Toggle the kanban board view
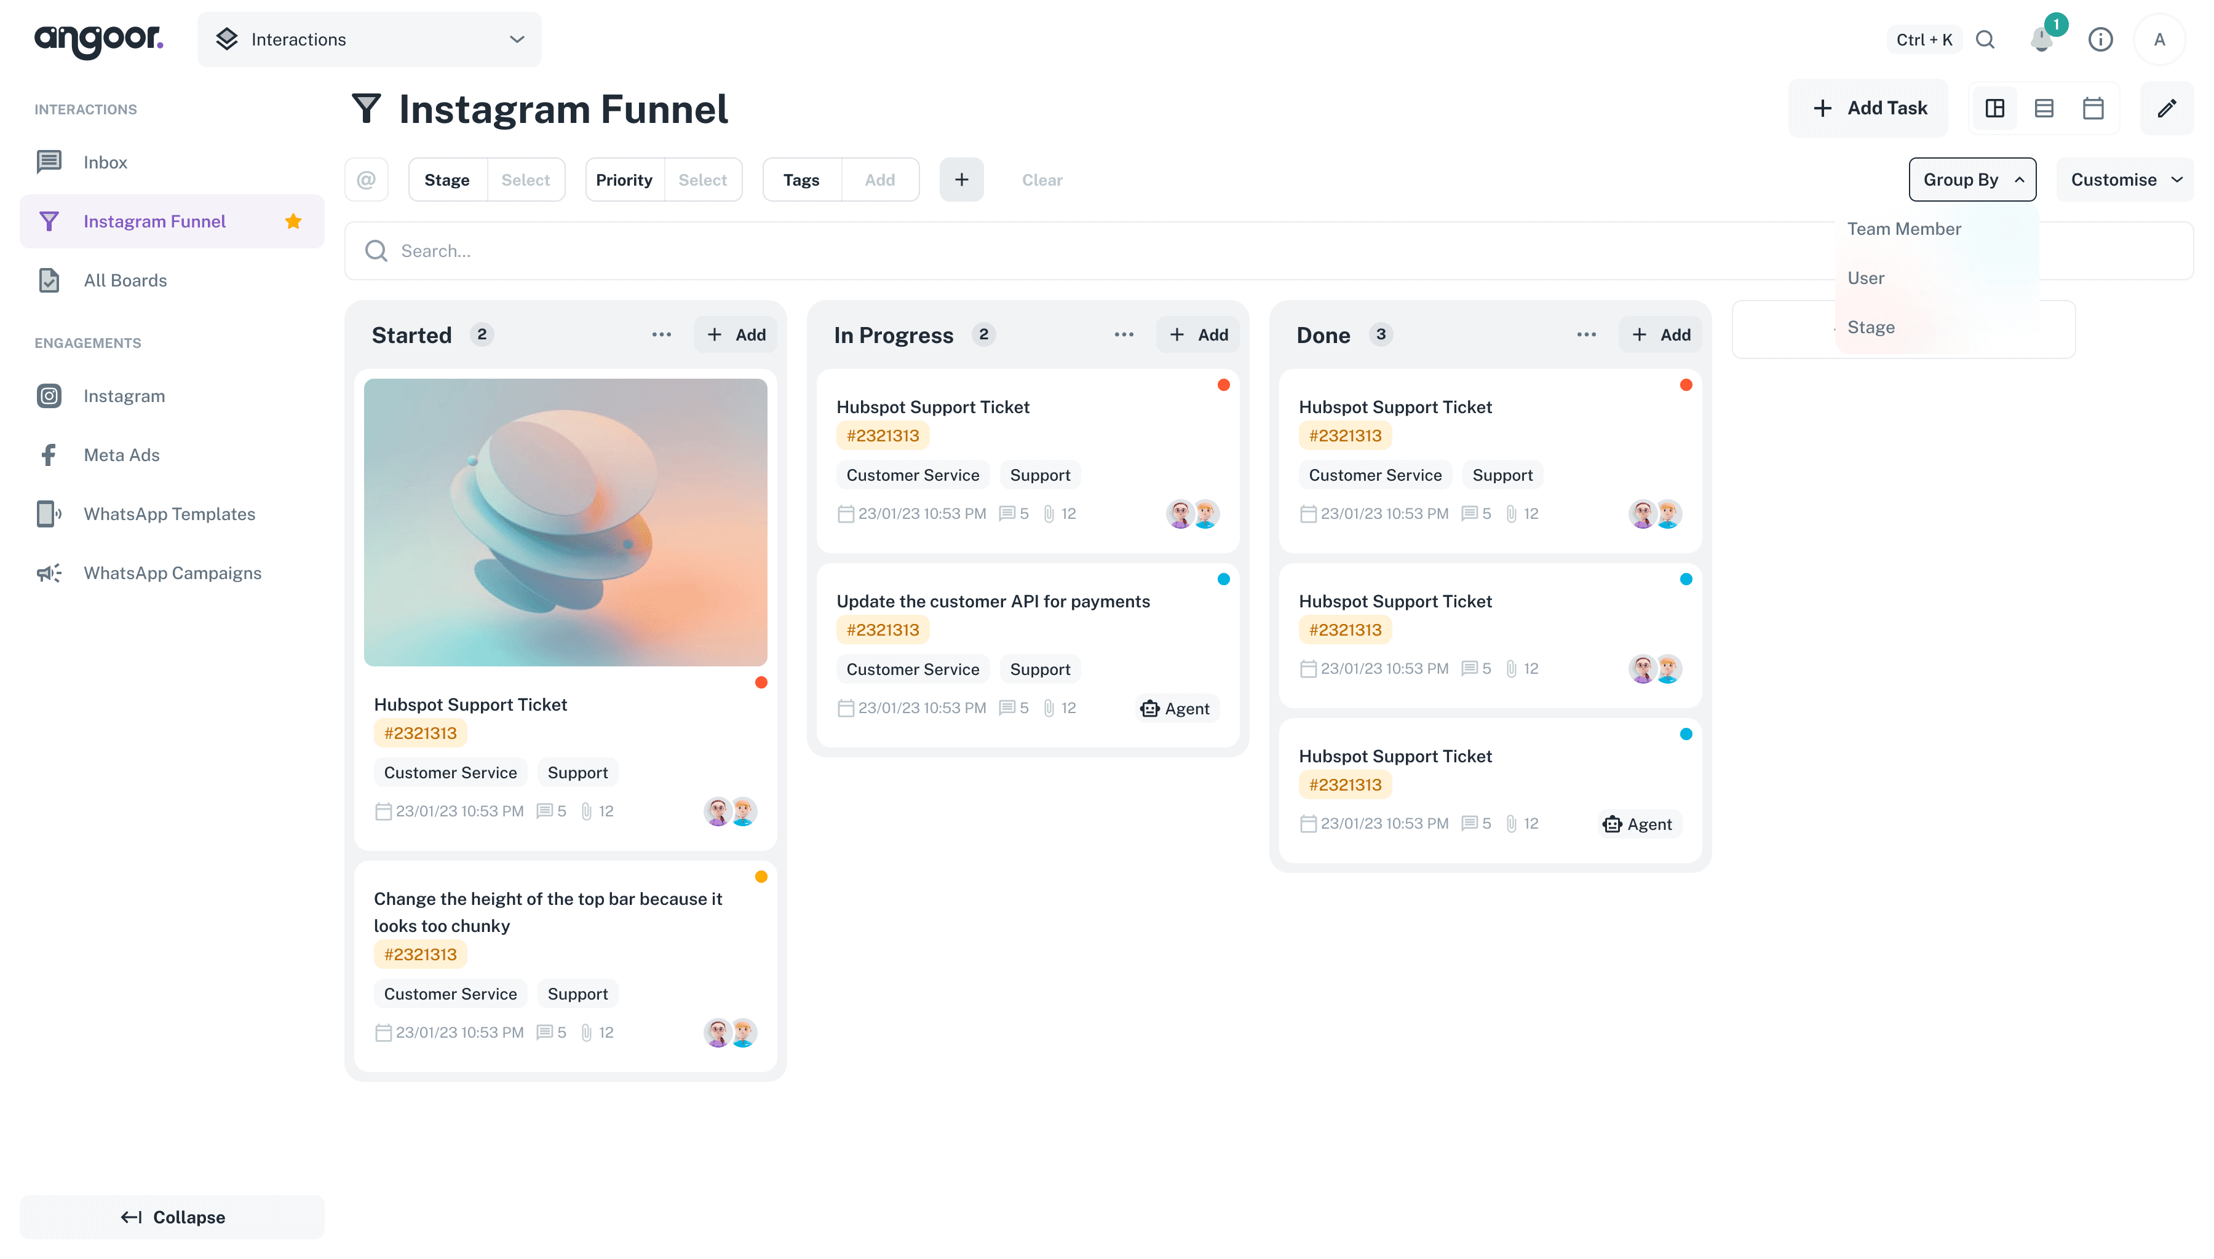The image size is (2214, 1259). 1994,107
